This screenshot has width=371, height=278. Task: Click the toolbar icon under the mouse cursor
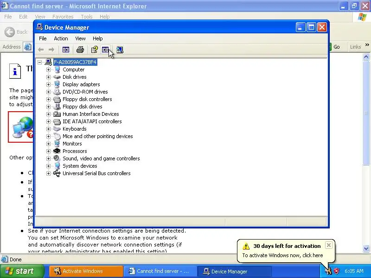105,50
